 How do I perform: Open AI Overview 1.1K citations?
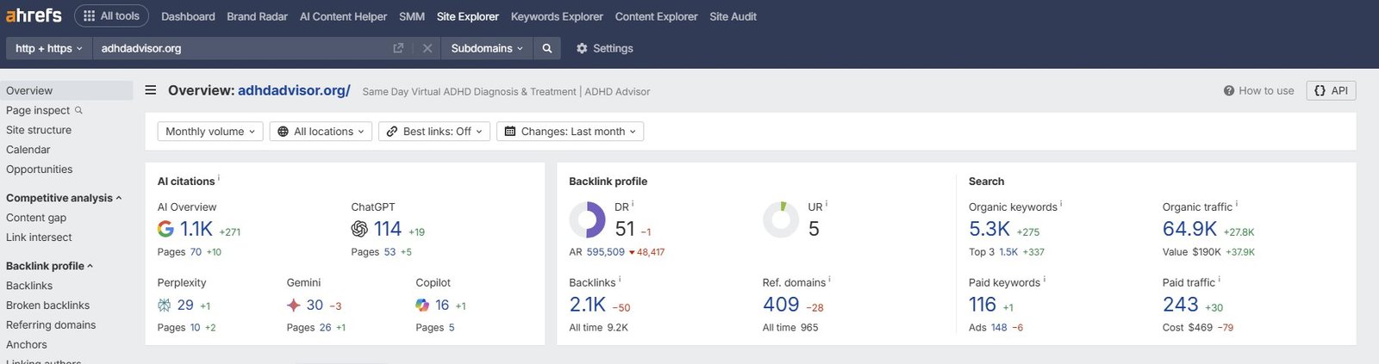[x=197, y=229]
